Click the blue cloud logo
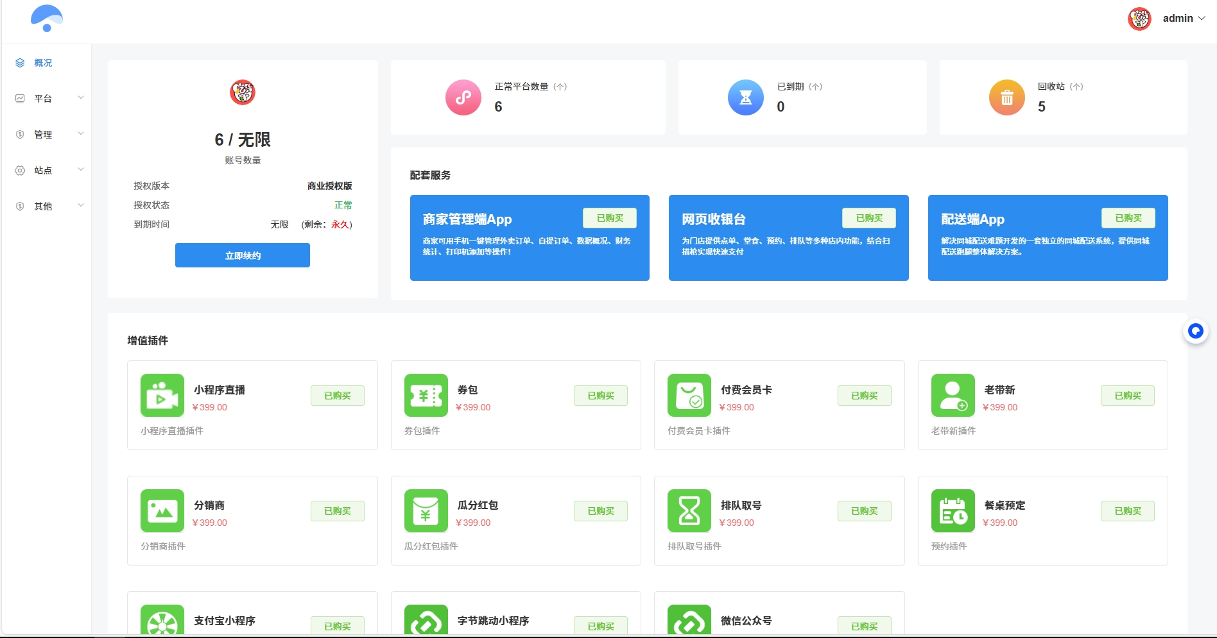 point(47,19)
